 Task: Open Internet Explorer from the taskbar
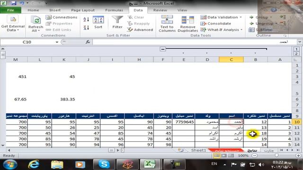coord(34,164)
